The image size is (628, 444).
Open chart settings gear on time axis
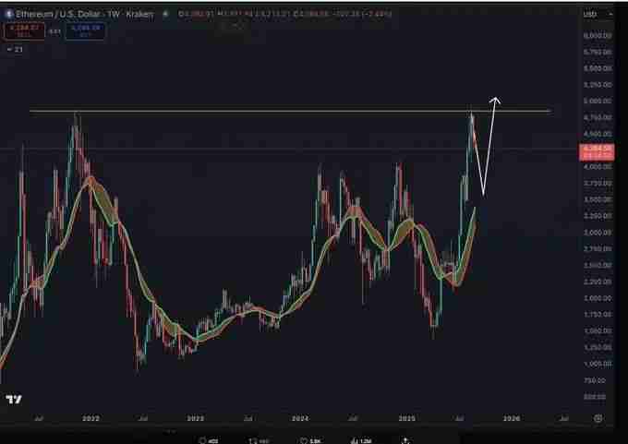click(598, 418)
